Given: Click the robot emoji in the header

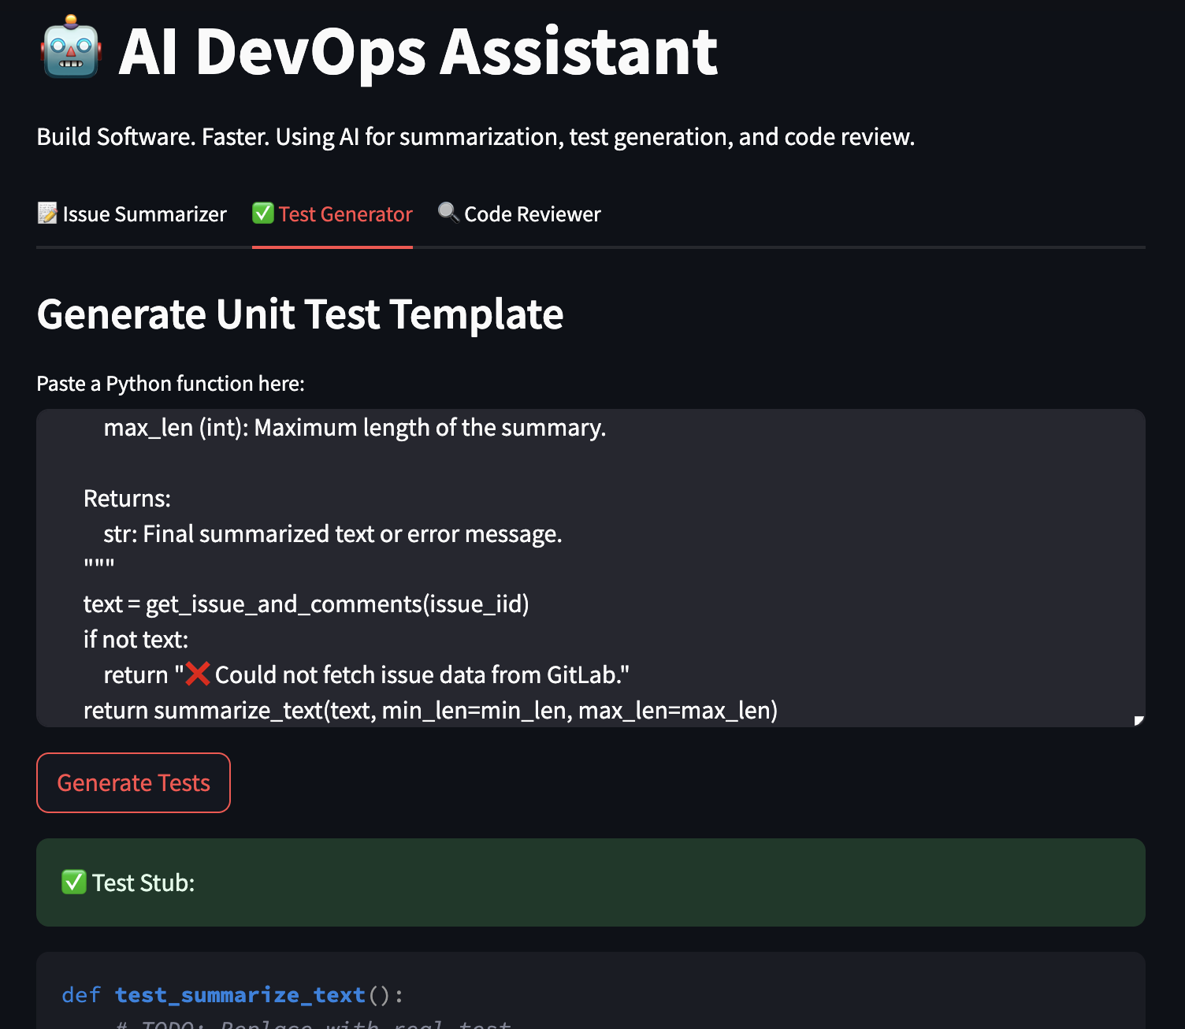Looking at the screenshot, I should coord(71,49).
